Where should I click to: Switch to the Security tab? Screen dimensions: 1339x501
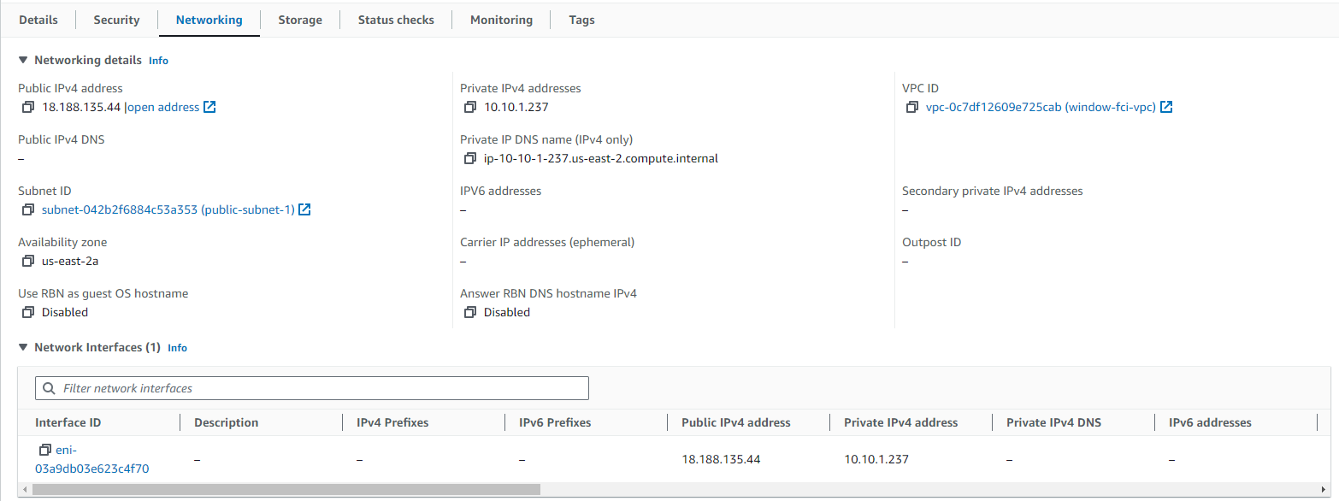(116, 20)
